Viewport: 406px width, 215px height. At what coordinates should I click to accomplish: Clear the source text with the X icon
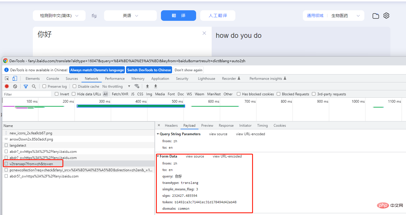[204, 33]
